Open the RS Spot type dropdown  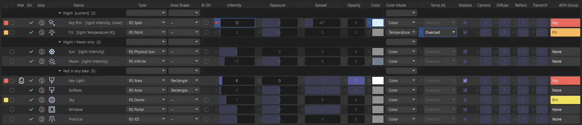pos(147,23)
